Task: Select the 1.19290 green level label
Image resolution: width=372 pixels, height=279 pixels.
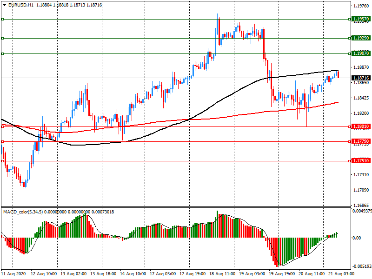Action: pyautogui.click(x=361, y=38)
